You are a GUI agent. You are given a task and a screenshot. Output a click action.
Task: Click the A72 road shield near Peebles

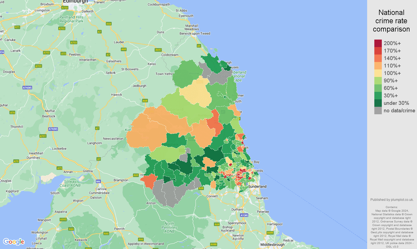click(x=63, y=54)
